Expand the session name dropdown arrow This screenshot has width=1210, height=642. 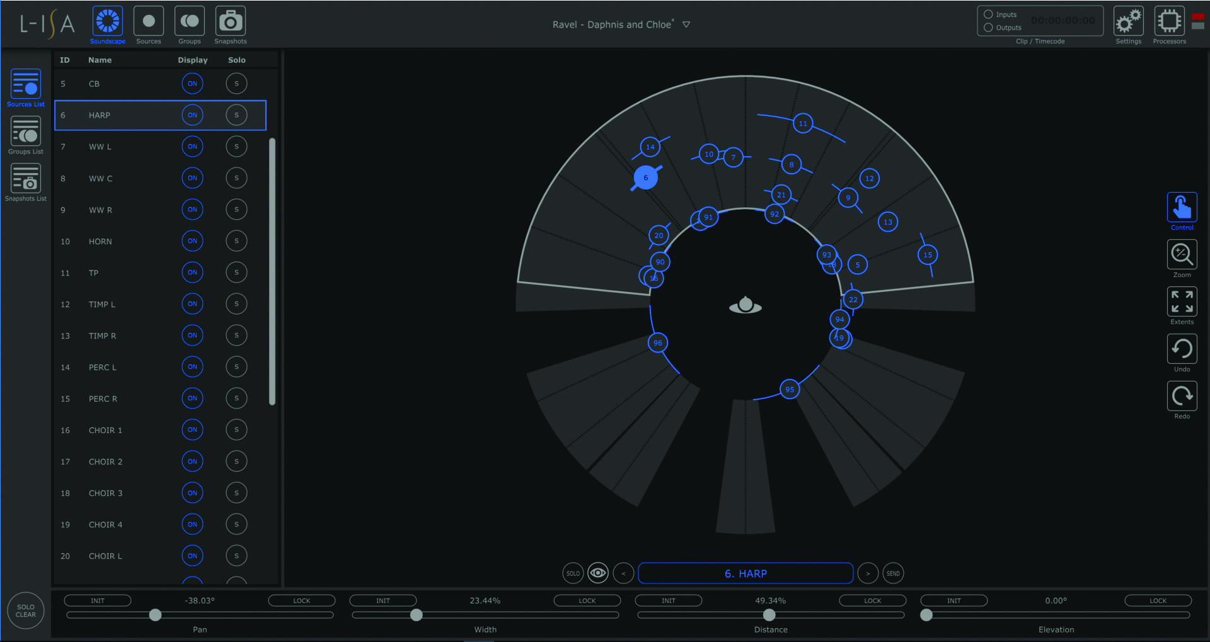pos(686,25)
